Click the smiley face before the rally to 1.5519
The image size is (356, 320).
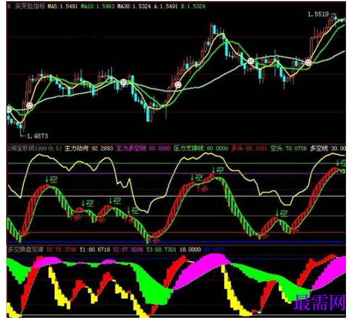point(308,62)
